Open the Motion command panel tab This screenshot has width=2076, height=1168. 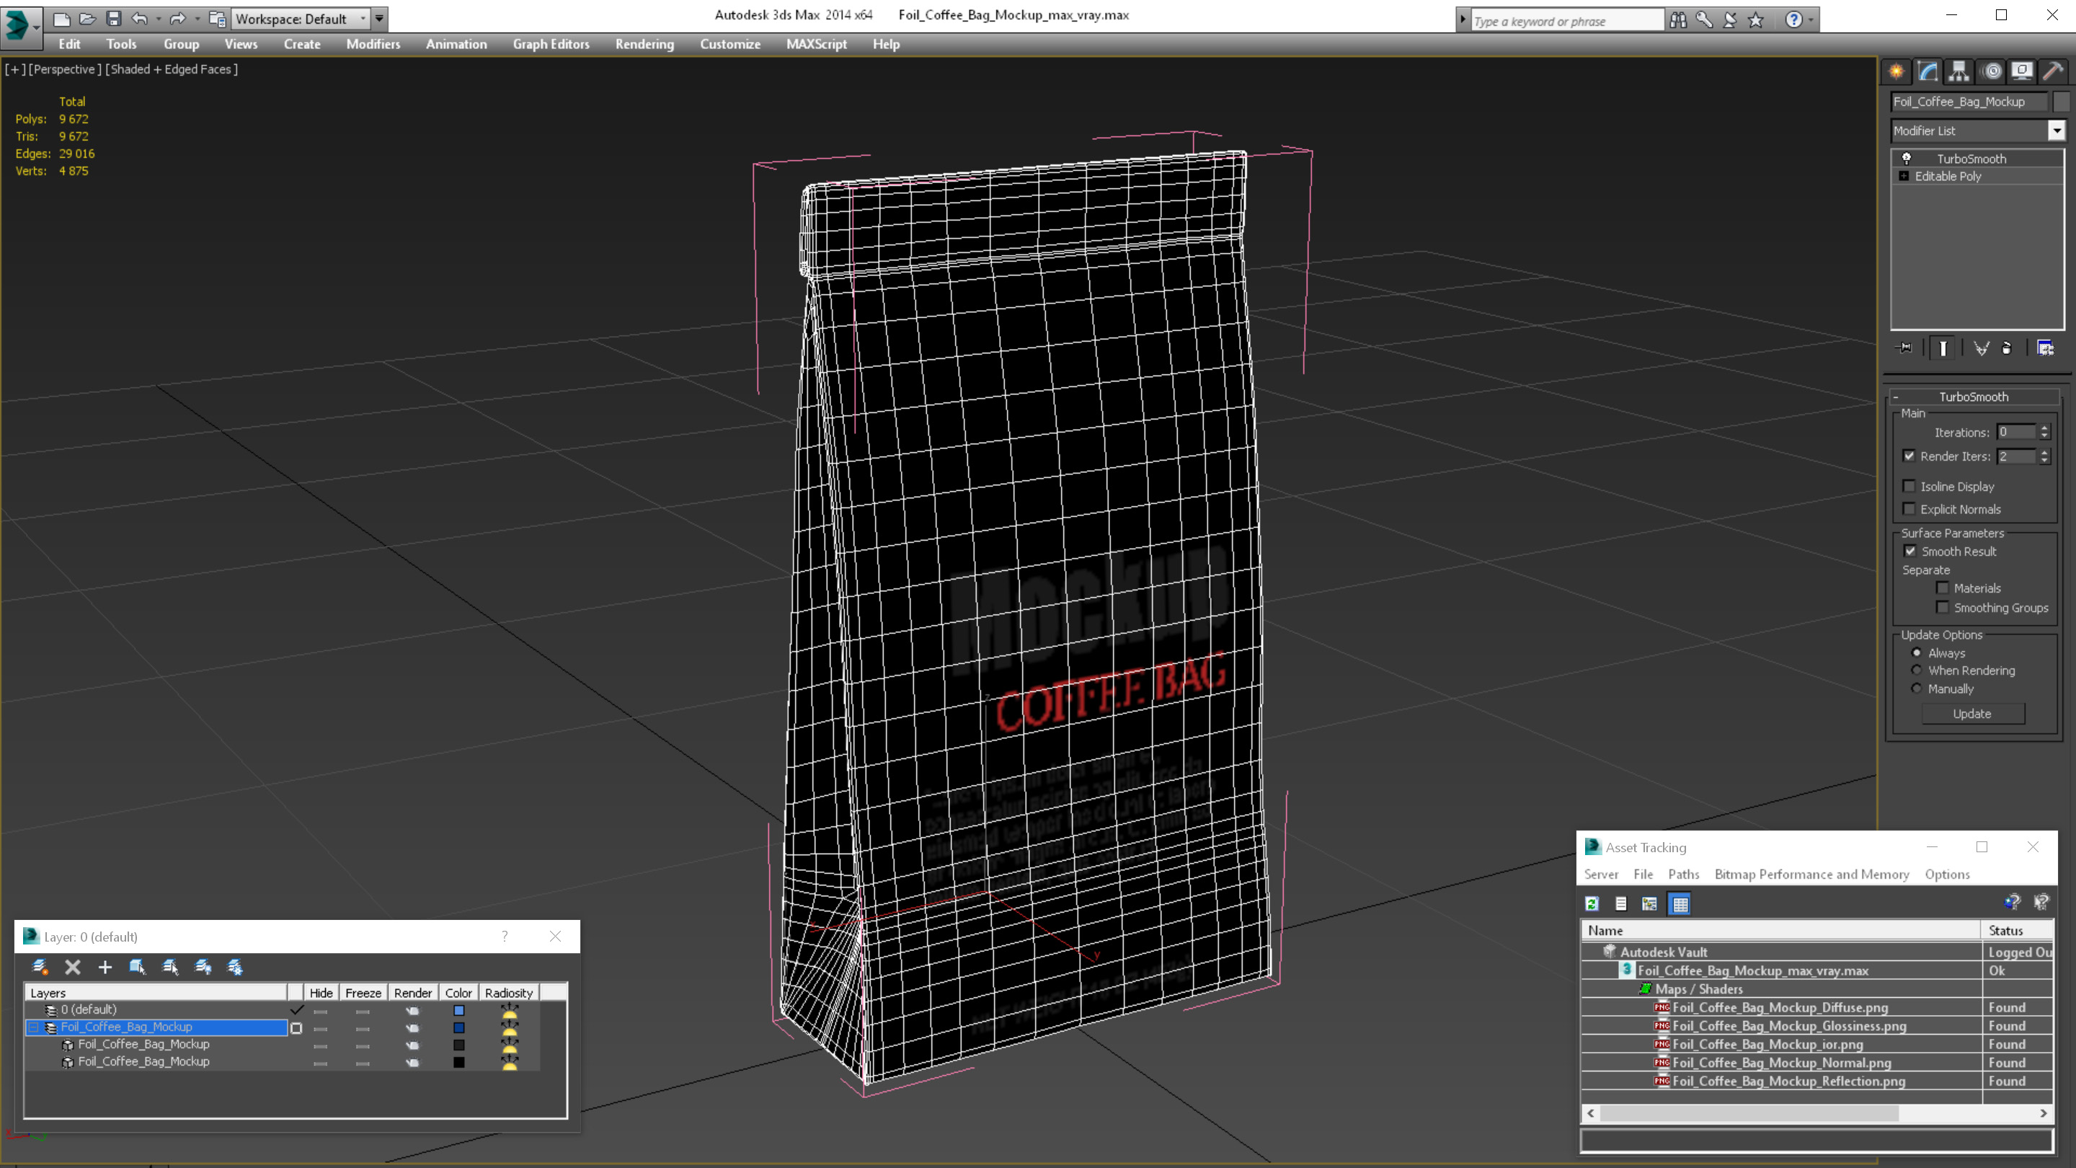click(1992, 72)
